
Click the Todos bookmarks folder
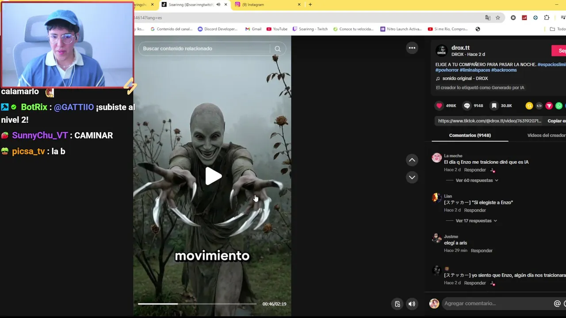(x=558, y=29)
